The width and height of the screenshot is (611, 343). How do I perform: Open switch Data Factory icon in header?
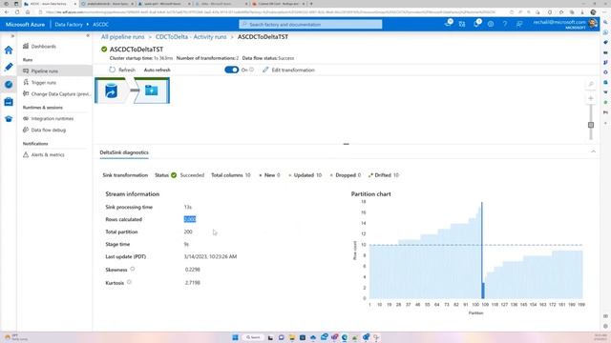[462, 24]
